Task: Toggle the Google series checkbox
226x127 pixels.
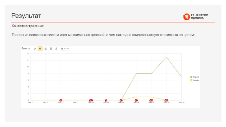Action: pos(191,80)
